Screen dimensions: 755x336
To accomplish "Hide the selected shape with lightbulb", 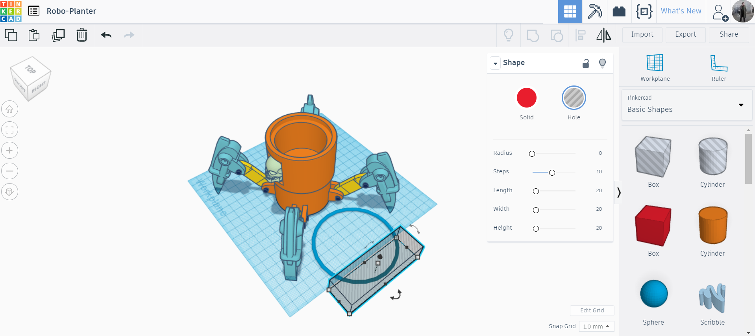I will tap(602, 63).
